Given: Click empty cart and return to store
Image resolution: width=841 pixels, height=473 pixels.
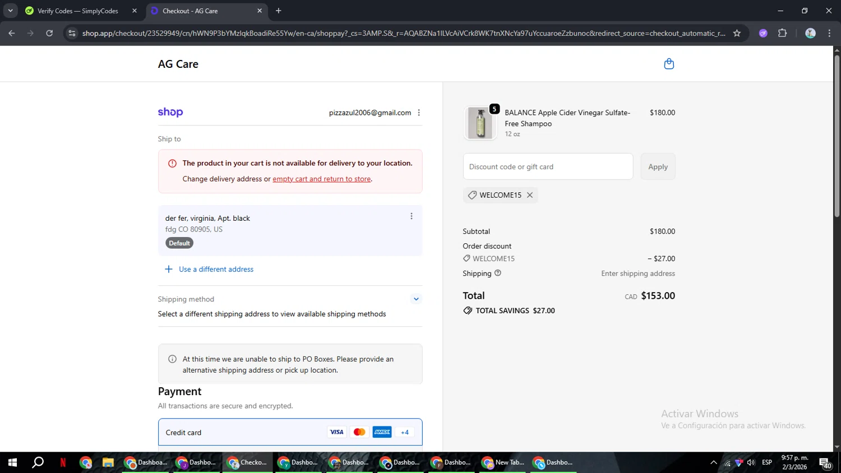Looking at the screenshot, I should 321,179.
